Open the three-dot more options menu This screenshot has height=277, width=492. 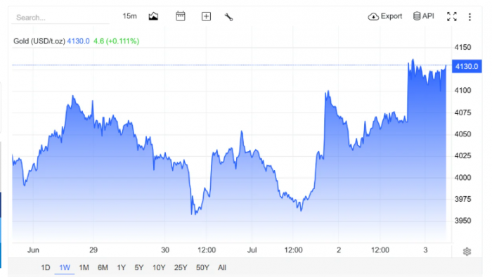pos(470,17)
